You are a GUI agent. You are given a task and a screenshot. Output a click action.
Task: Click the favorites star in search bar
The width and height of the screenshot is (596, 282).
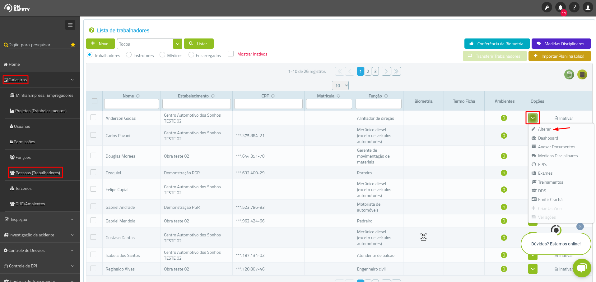coord(73,45)
